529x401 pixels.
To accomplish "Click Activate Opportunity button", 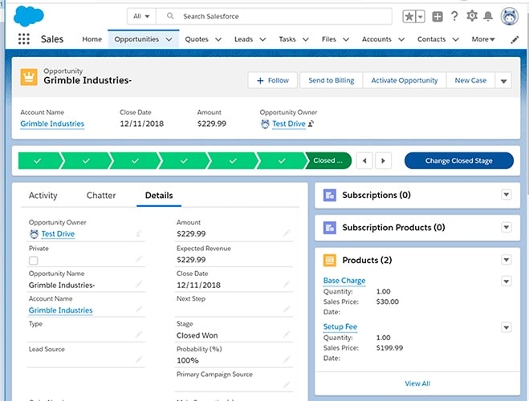I will [x=404, y=80].
